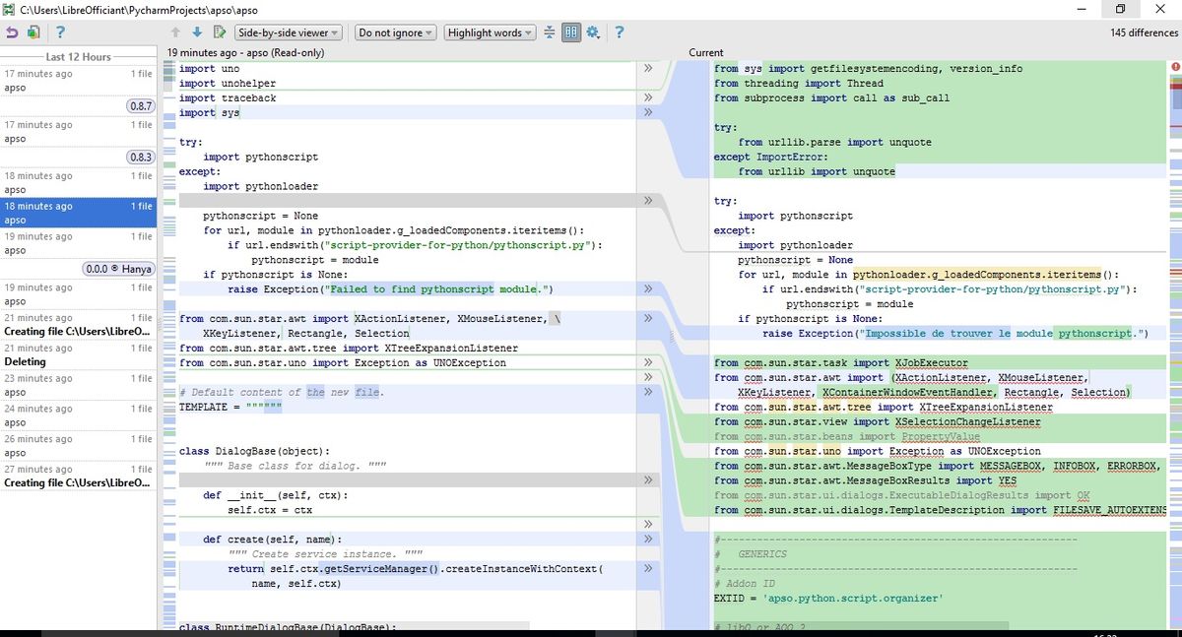Apply the change arrow beside 'import sys'
Image resolution: width=1182 pixels, height=637 pixels.
pyautogui.click(x=648, y=113)
